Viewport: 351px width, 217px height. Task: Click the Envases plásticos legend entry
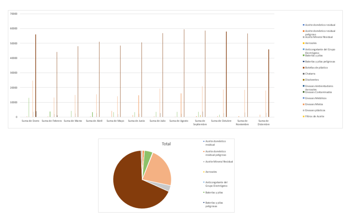(315, 110)
